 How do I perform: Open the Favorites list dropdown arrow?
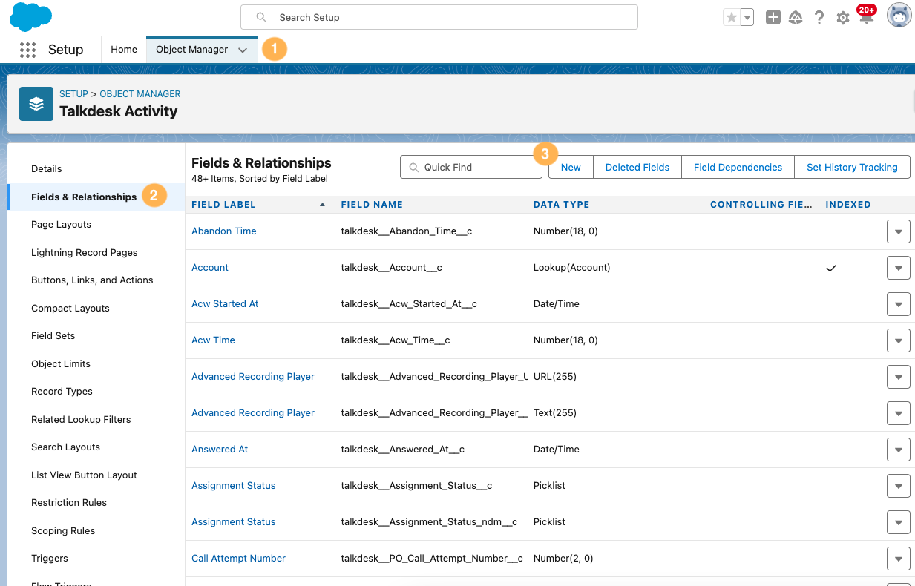(747, 17)
